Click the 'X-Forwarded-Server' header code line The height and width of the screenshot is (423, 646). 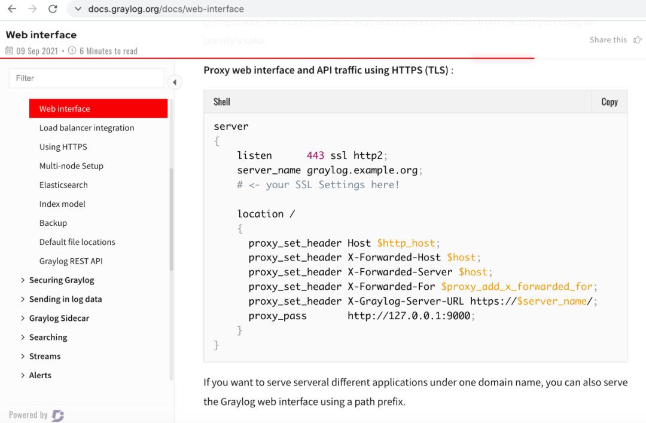(x=370, y=272)
